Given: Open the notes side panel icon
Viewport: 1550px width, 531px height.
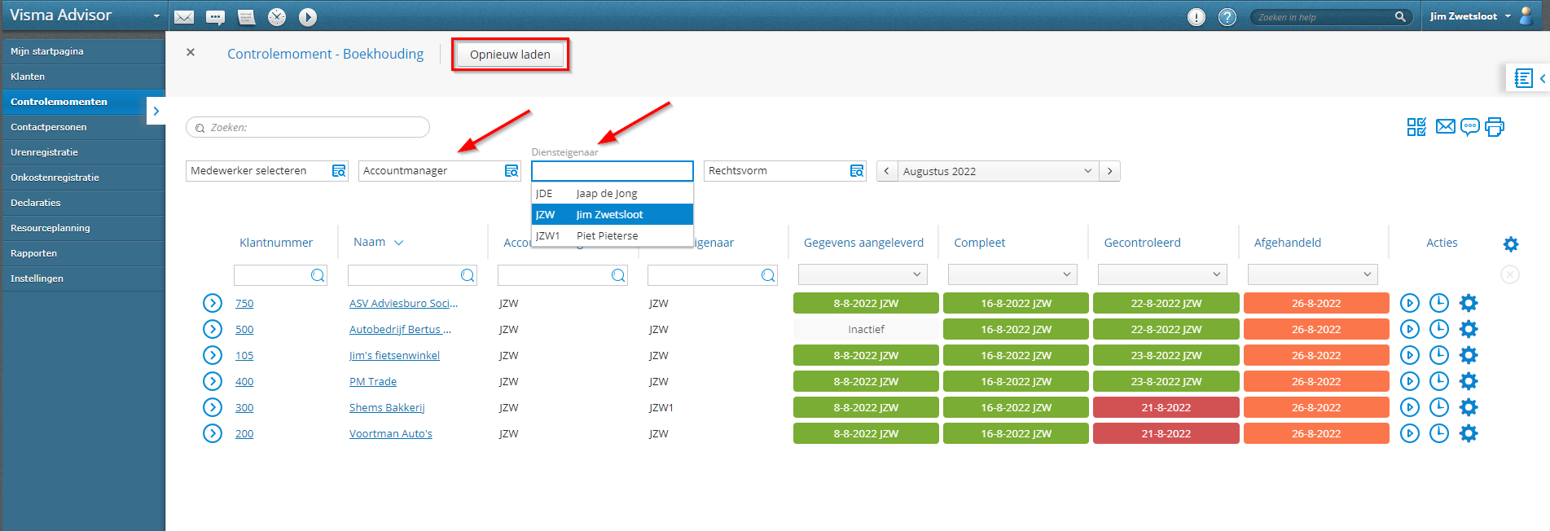Looking at the screenshot, I should 1523,78.
